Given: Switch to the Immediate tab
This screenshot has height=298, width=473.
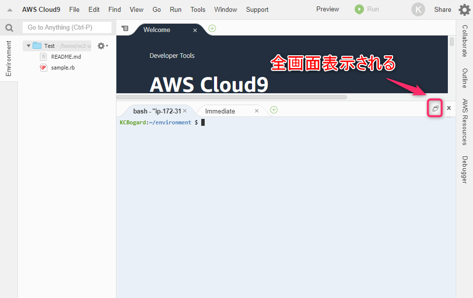Looking at the screenshot, I should (x=220, y=112).
